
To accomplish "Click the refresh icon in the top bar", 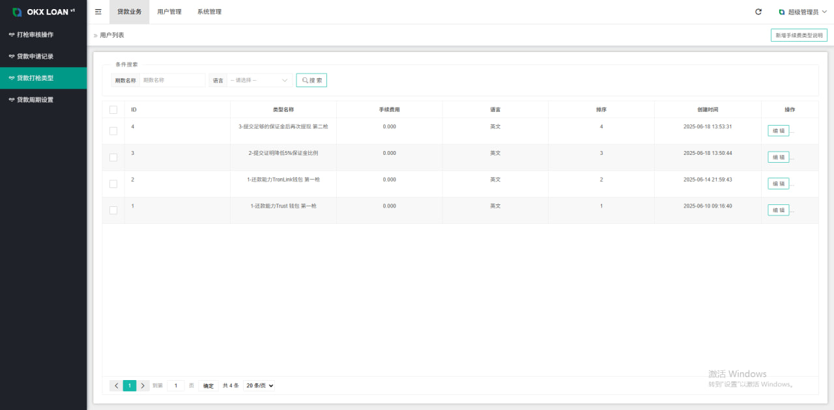I will [758, 12].
